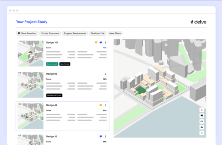Click the Your Project Study title
222x145 pixels.
32,22
